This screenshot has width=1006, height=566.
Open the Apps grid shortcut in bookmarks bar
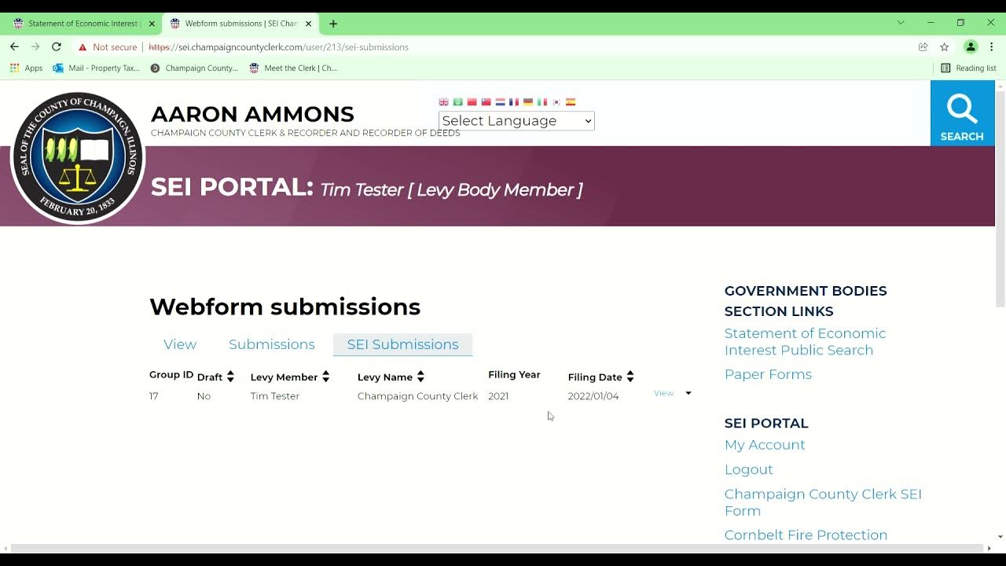(x=27, y=68)
